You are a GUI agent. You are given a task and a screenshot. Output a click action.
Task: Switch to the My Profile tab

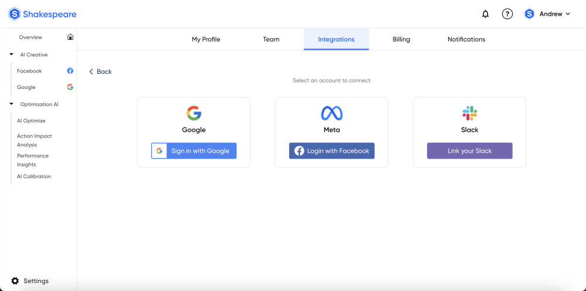click(206, 39)
